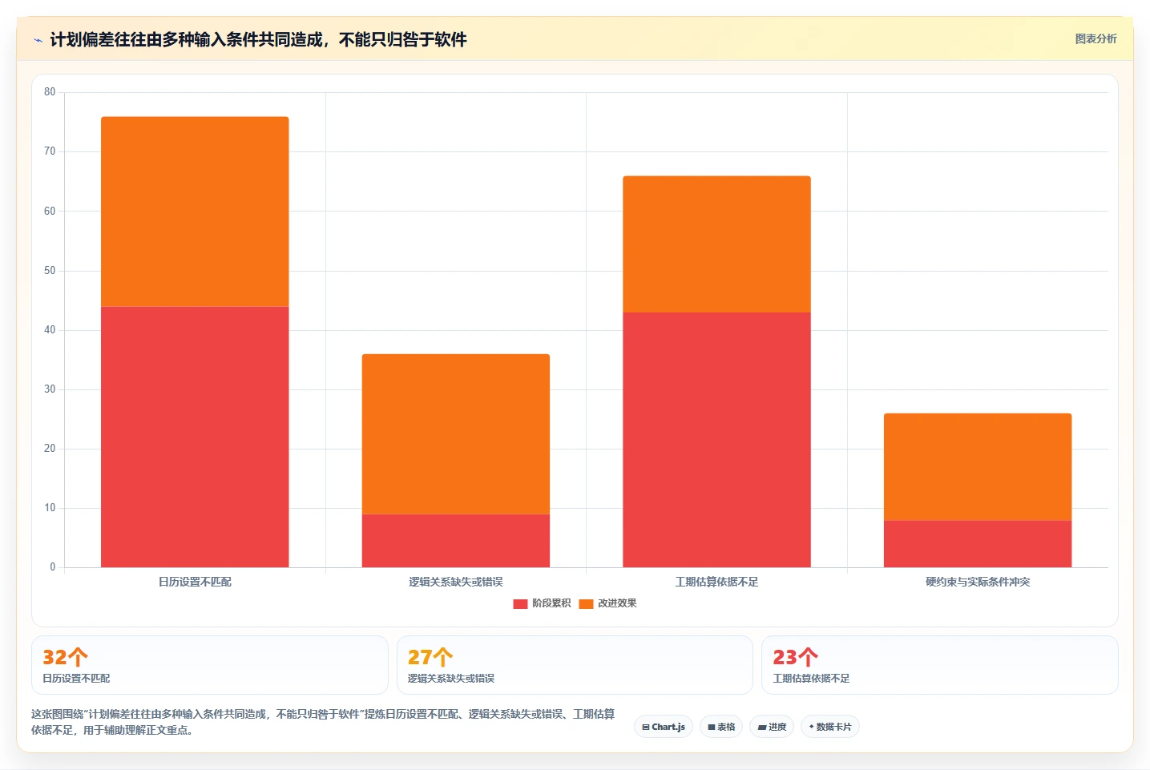Click the 32个 stat value
Screen dimensions: 1150x770
pyautogui.click(x=65, y=657)
